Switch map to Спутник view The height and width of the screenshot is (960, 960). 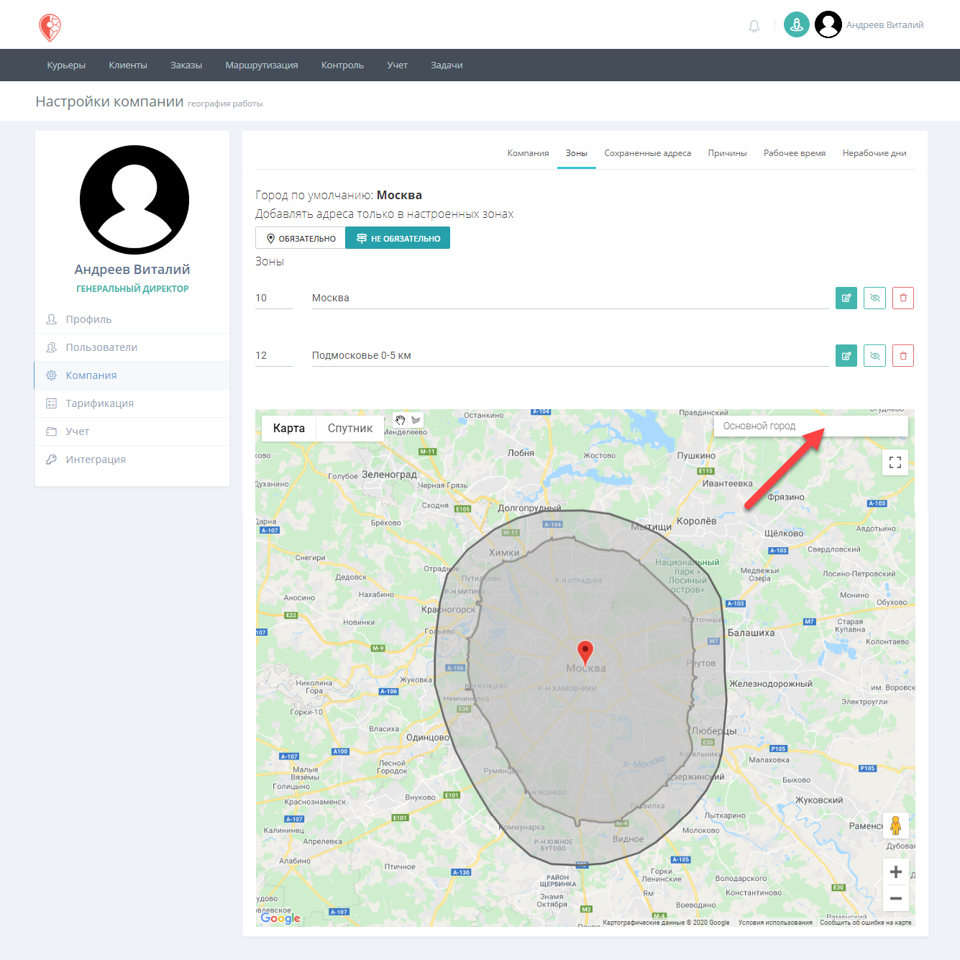(x=350, y=429)
